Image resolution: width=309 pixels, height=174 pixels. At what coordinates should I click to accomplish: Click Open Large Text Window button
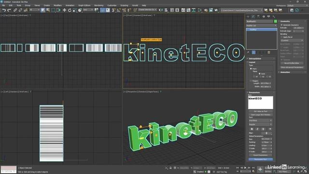point(261,115)
